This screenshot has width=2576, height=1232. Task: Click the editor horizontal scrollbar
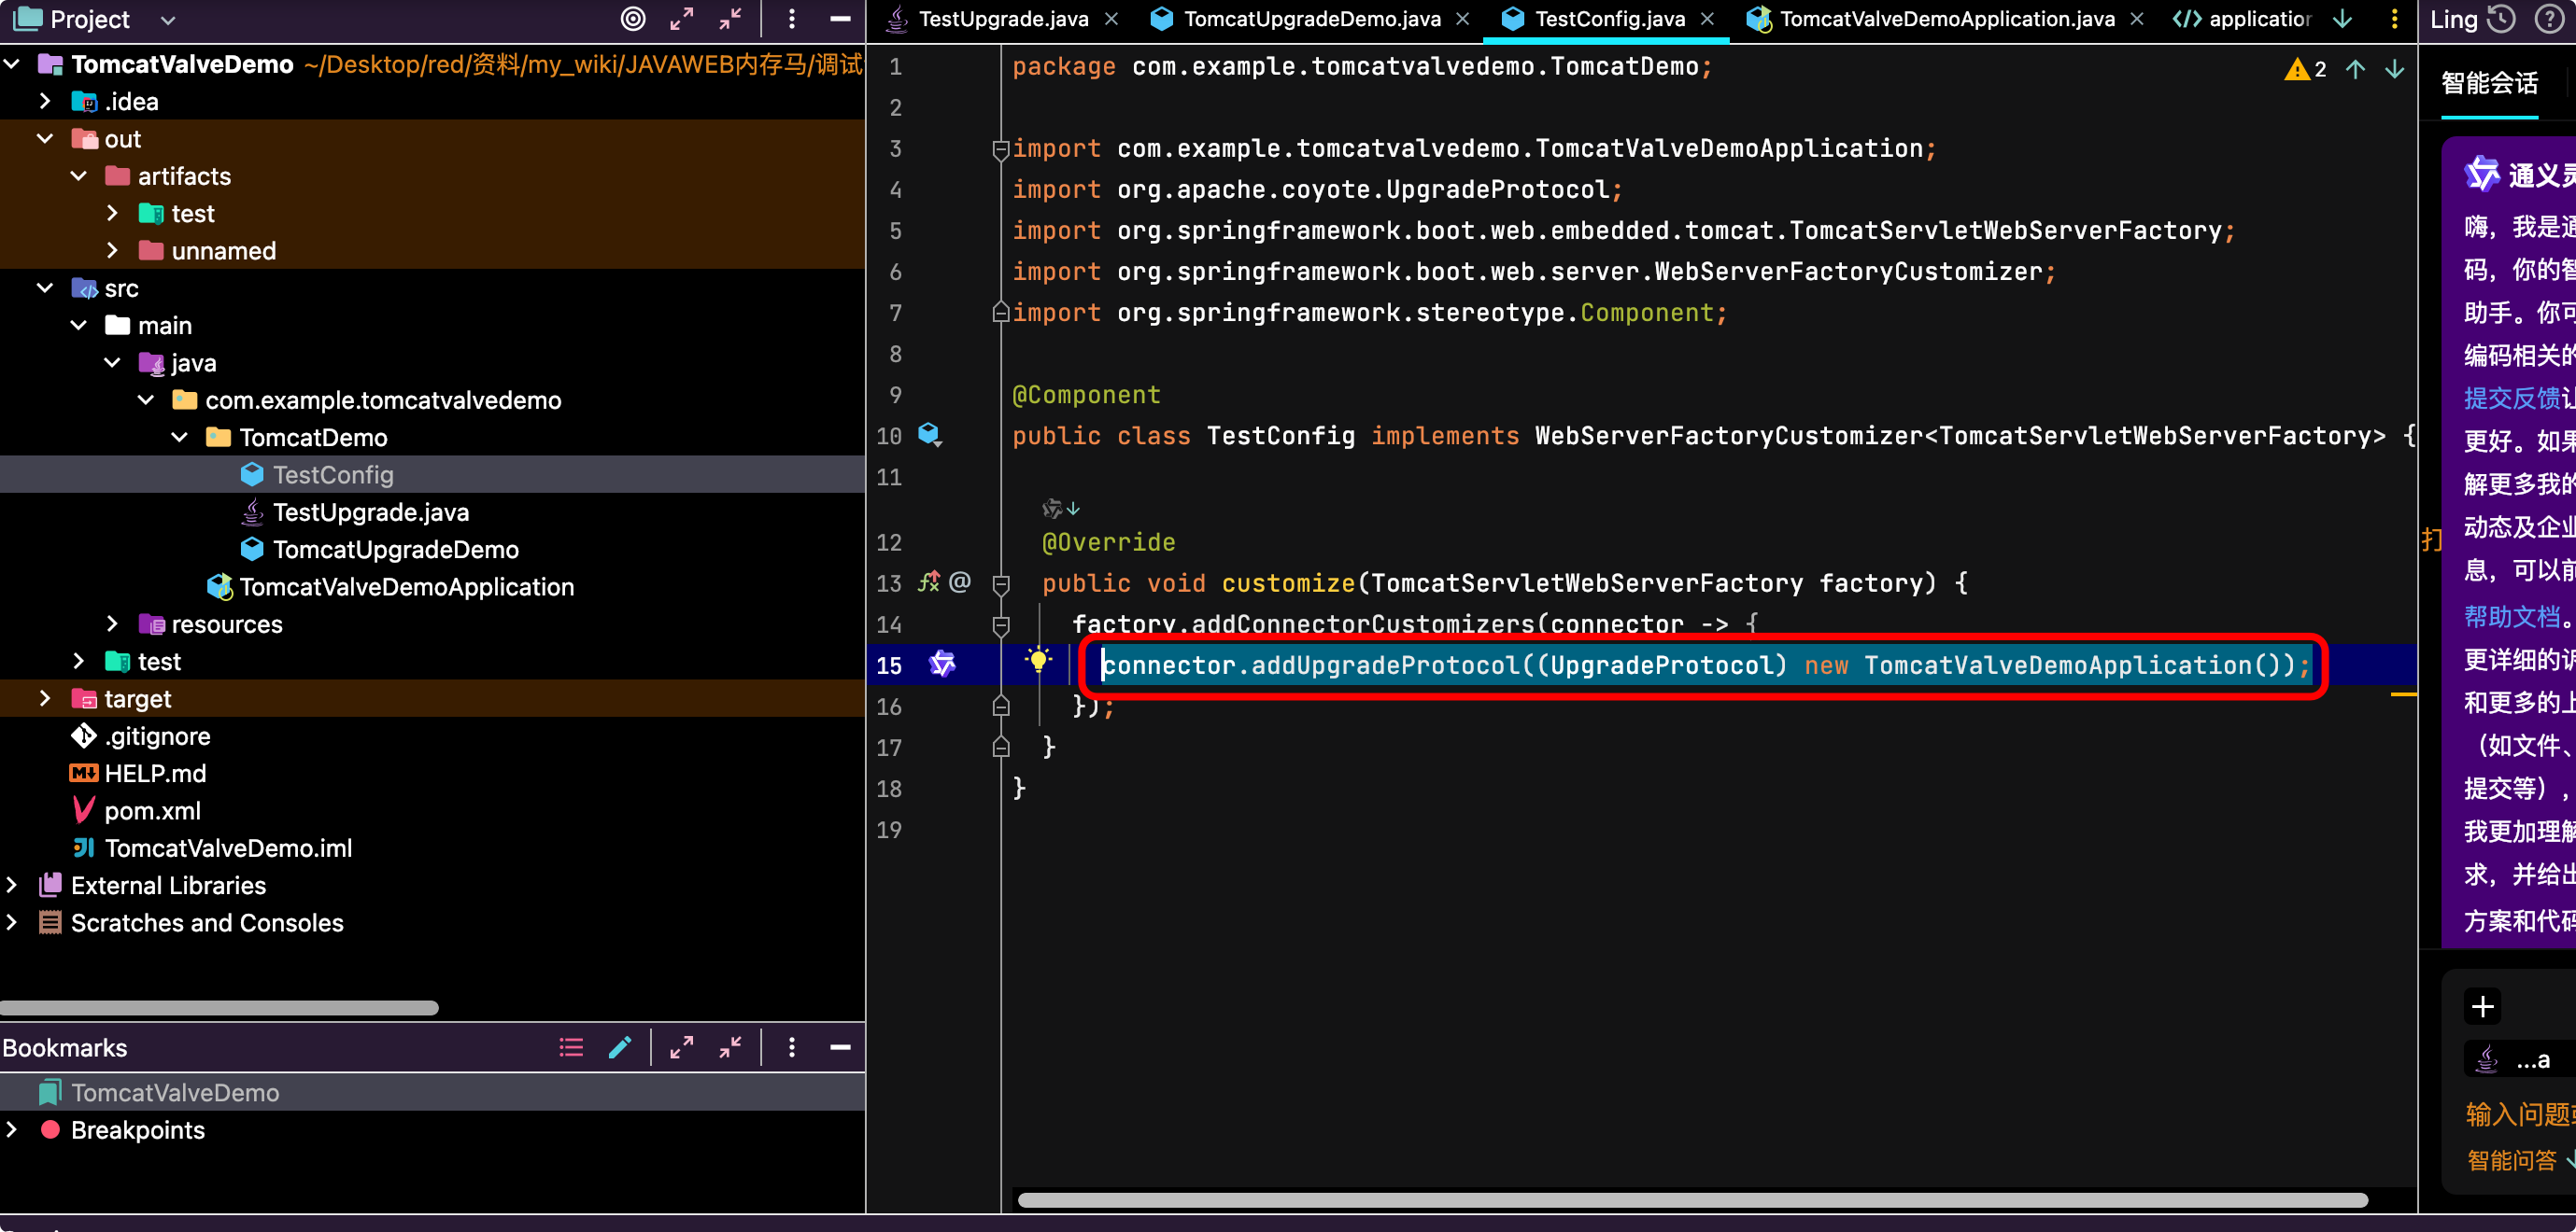click(x=1692, y=1199)
